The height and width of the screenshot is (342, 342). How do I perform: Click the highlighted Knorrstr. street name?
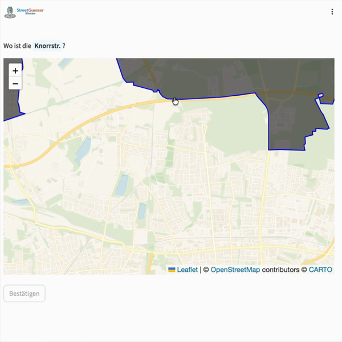pyautogui.click(x=47, y=46)
